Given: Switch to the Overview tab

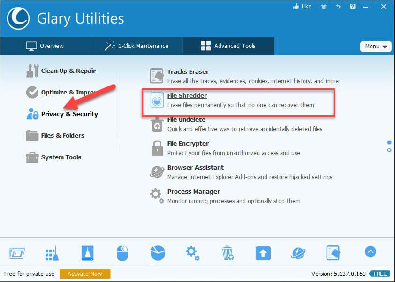Looking at the screenshot, I should coord(46,46).
